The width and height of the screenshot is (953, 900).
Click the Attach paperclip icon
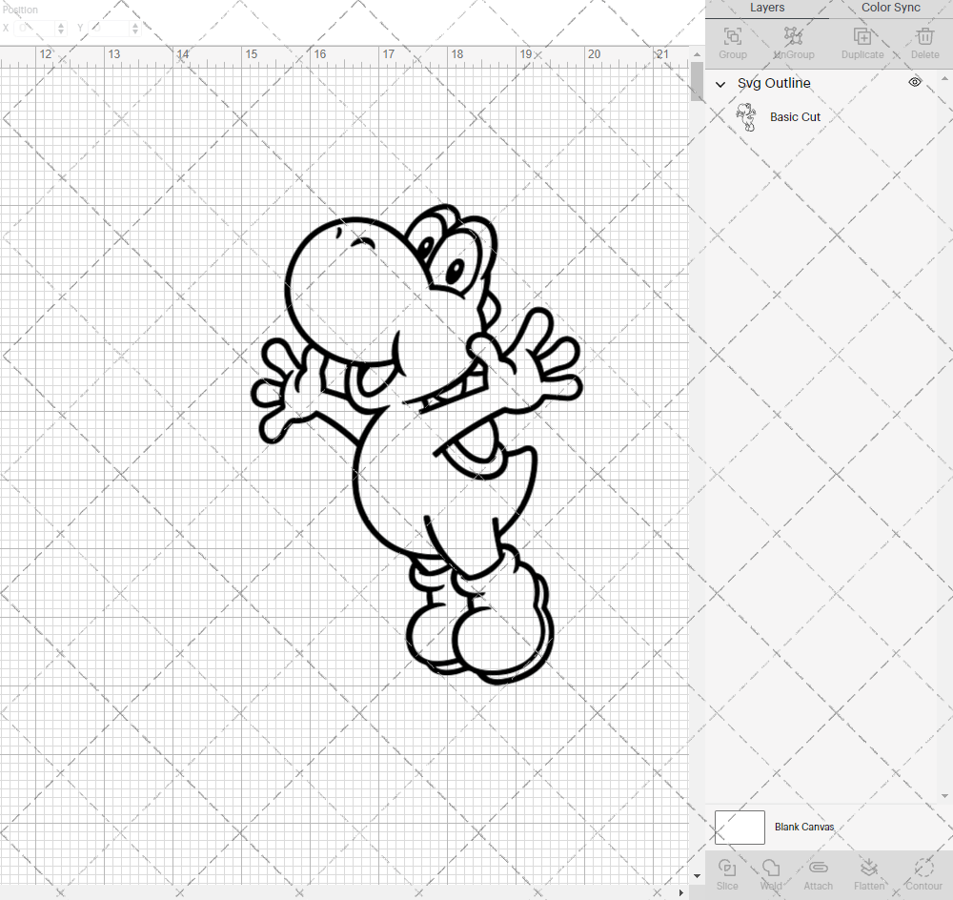818,868
